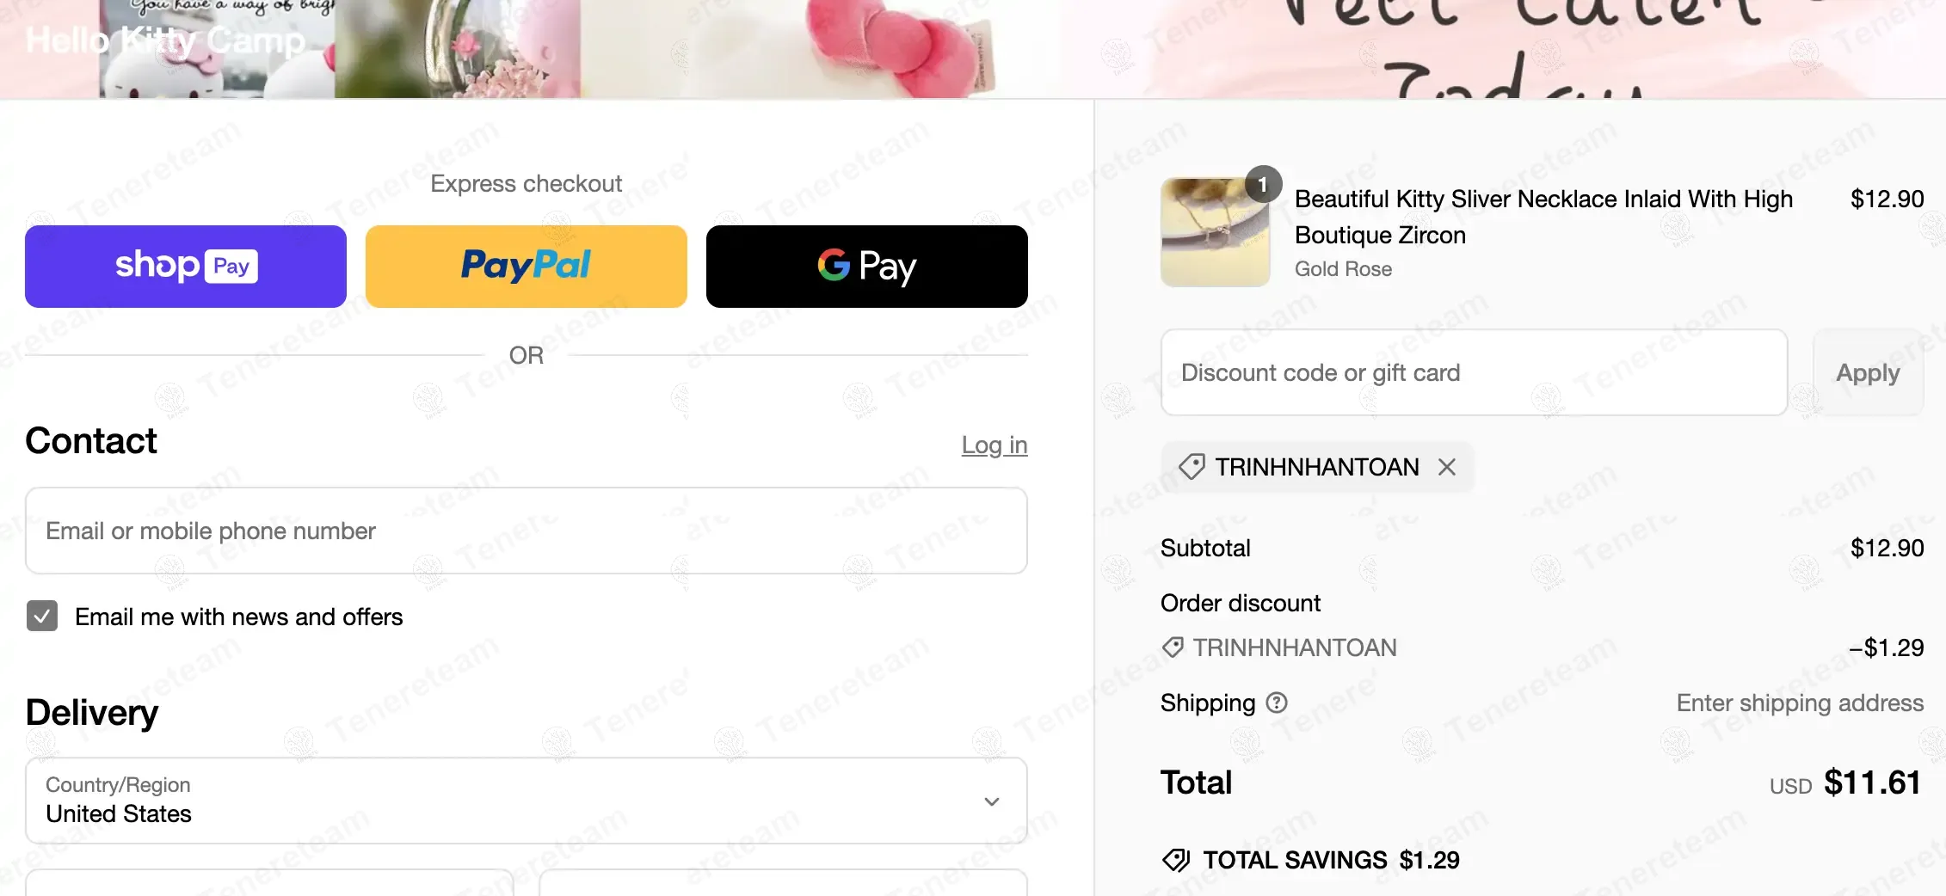This screenshot has height=896, width=1946.
Task: Choose PayPal express checkout
Action: [527, 267]
